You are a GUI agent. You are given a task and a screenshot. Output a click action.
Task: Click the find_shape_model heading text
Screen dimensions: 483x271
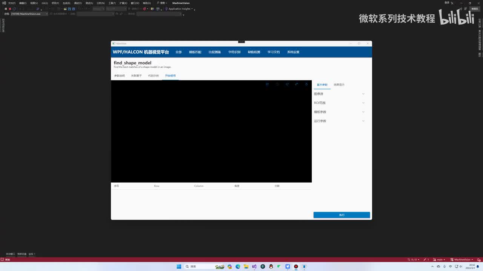point(132,63)
